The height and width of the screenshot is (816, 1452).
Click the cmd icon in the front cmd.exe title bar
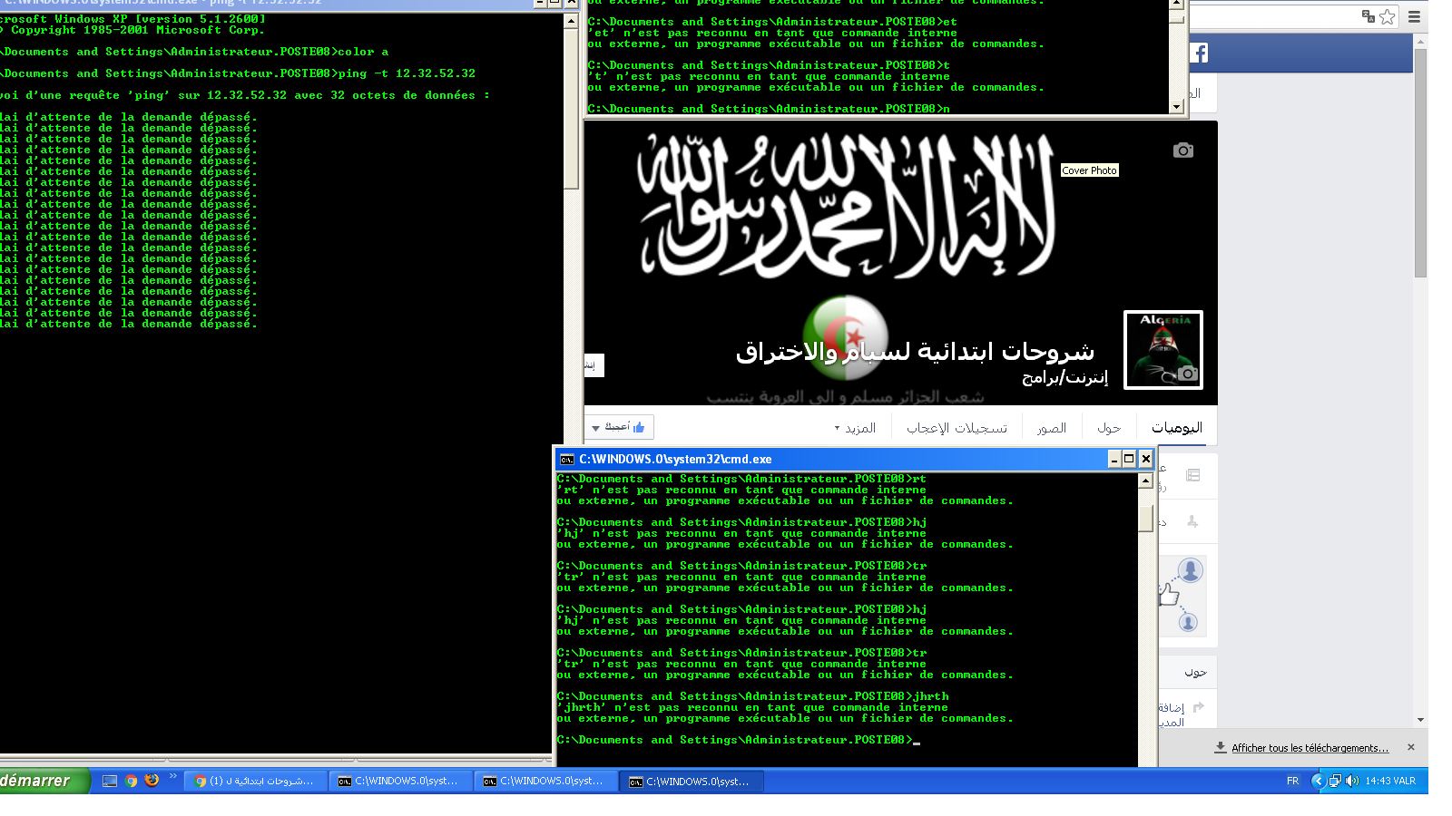click(567, 460)
